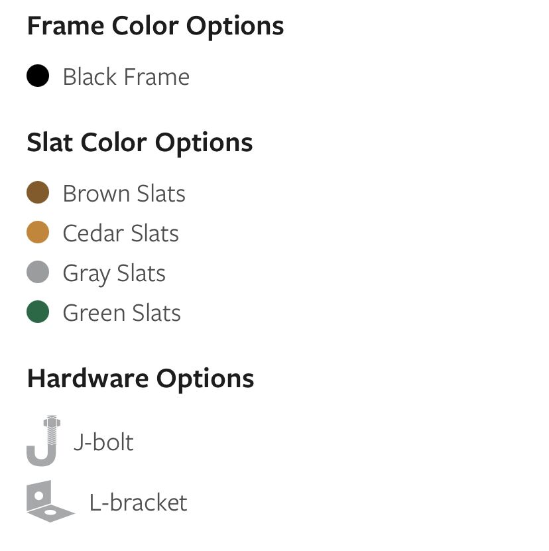Click the "Black Frame" label
The height and width of the screenshot is (551, 549).
(x=126, y=77)
